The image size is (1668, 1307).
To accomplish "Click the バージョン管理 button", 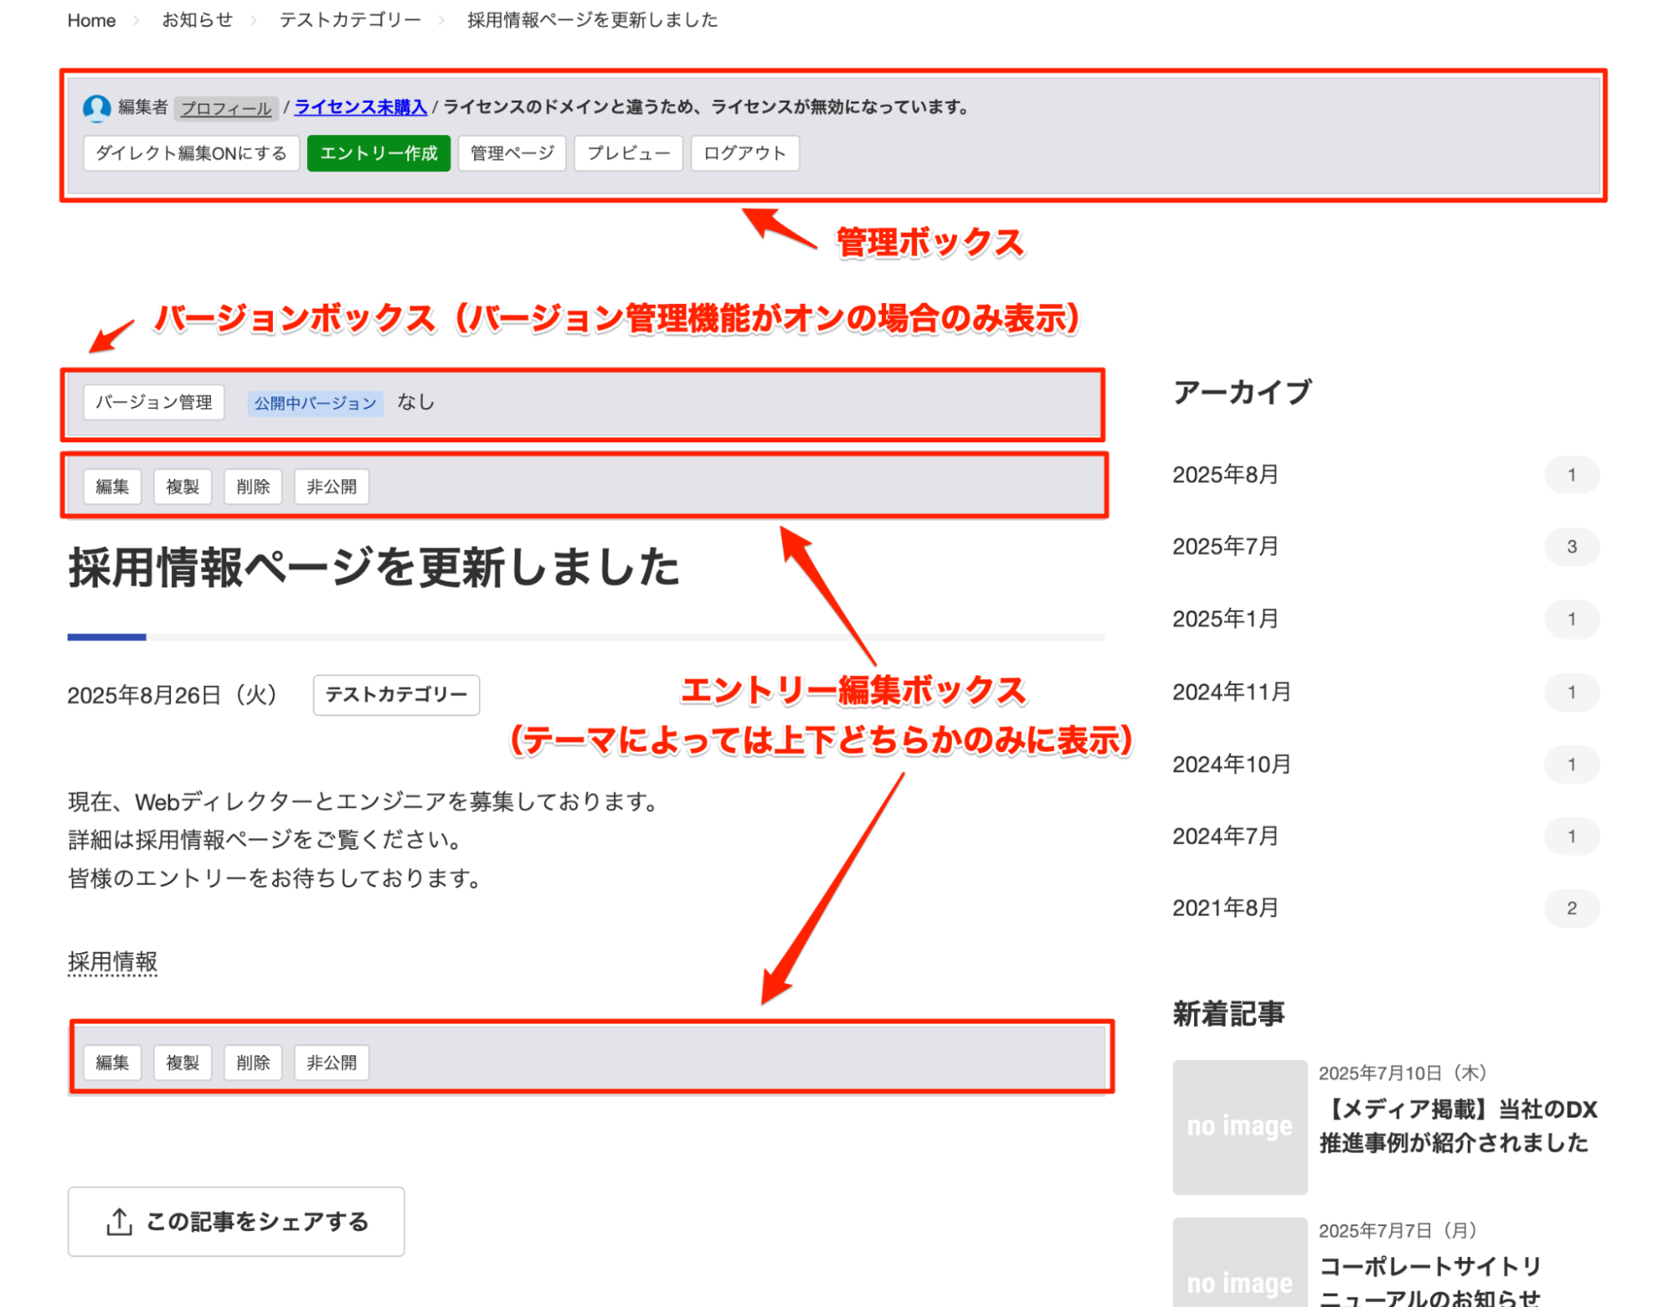I will [x=154, y=402].
